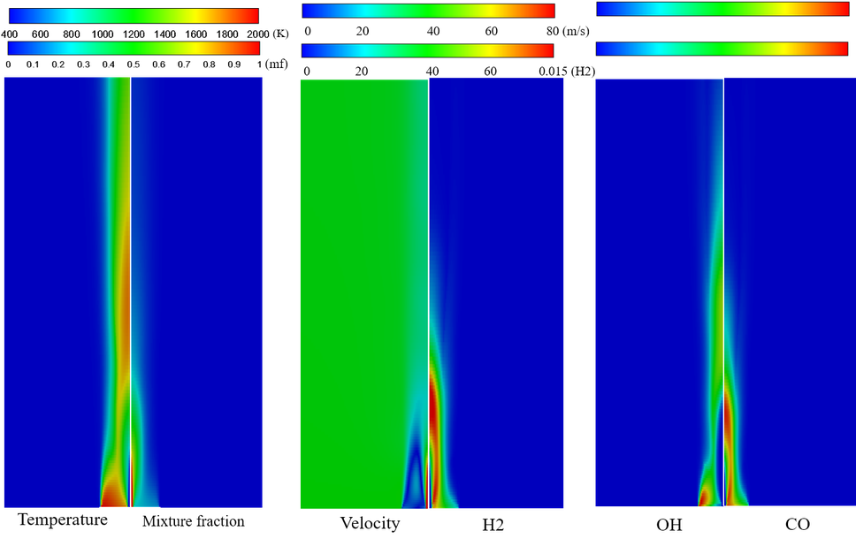Select the green Velocity contour plot
The width and height of the screenshot is (856, 546).
(364, 294)
